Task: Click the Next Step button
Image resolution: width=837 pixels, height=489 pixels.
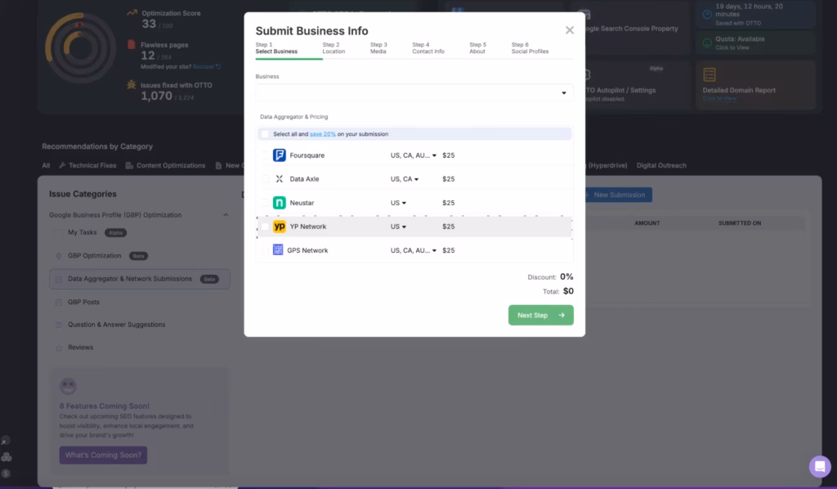Action: tap(540, 315)
